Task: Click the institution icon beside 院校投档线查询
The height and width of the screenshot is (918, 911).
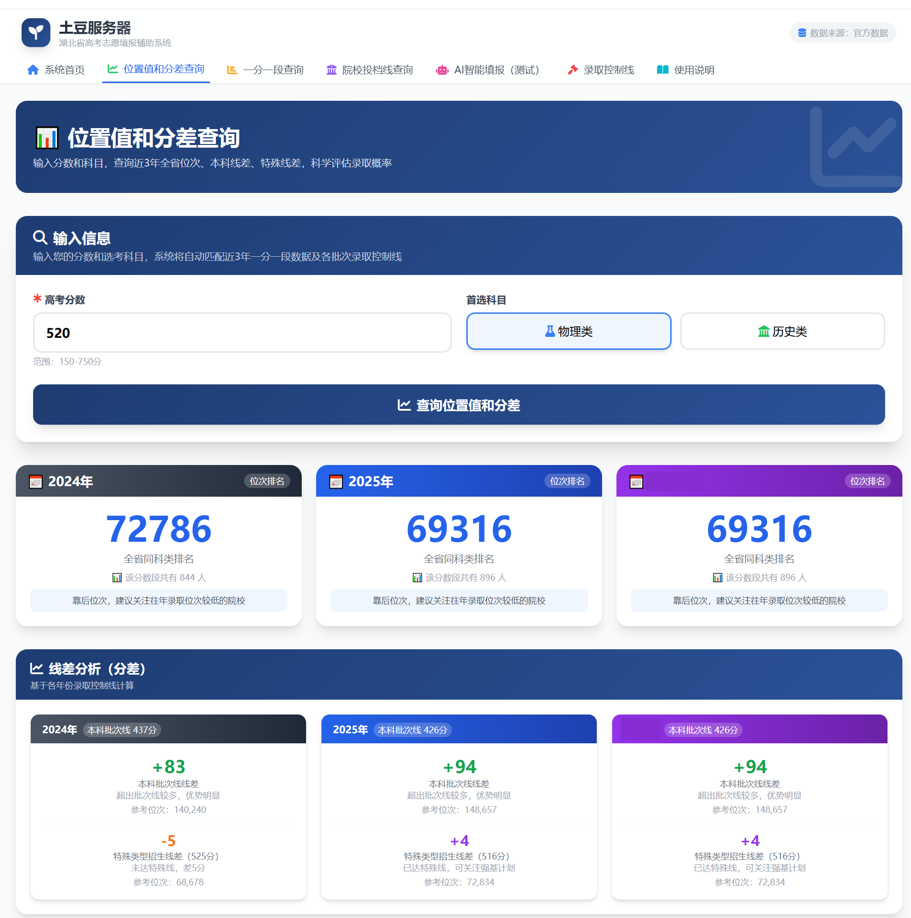Action: coord(331,70)
